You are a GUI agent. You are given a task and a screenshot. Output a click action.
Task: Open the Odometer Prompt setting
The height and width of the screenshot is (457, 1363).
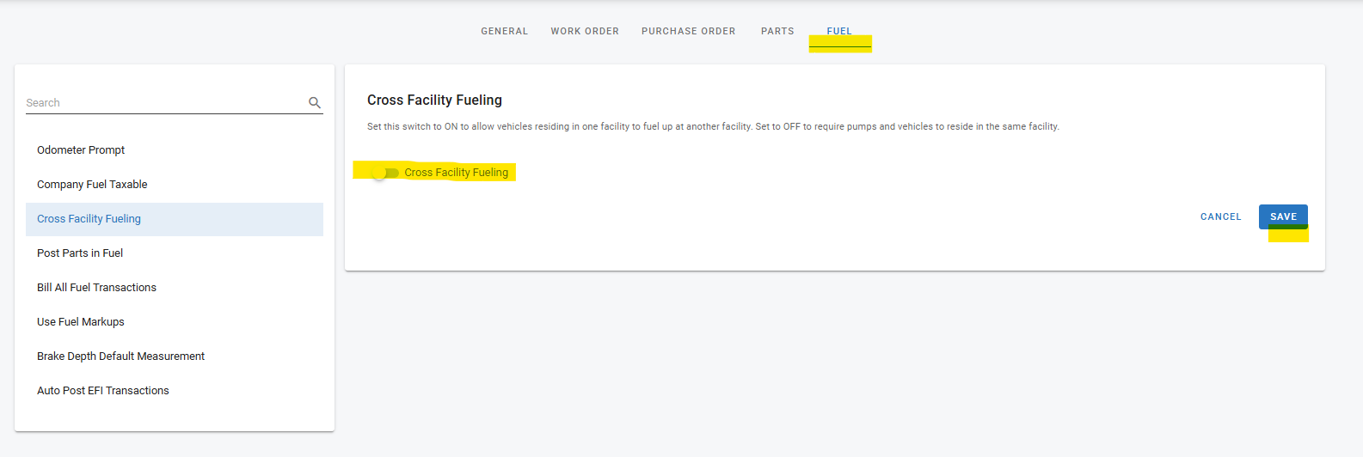(81, 150)
